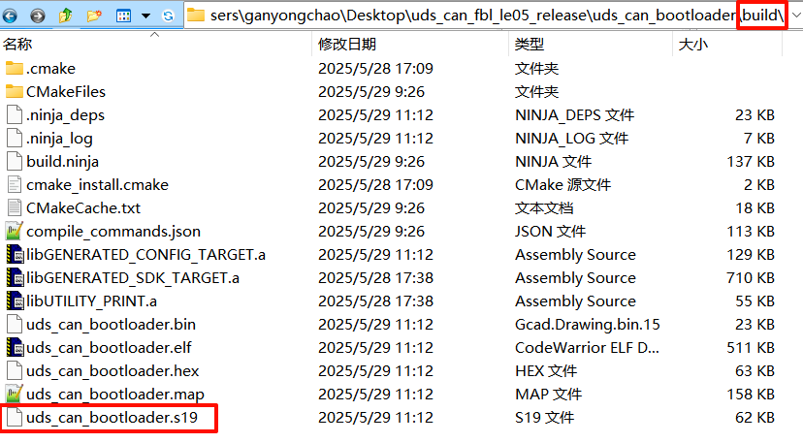Select the uds_can_bootloader.bin file icon
The image size is (803, 443).
tap(15, 324)
